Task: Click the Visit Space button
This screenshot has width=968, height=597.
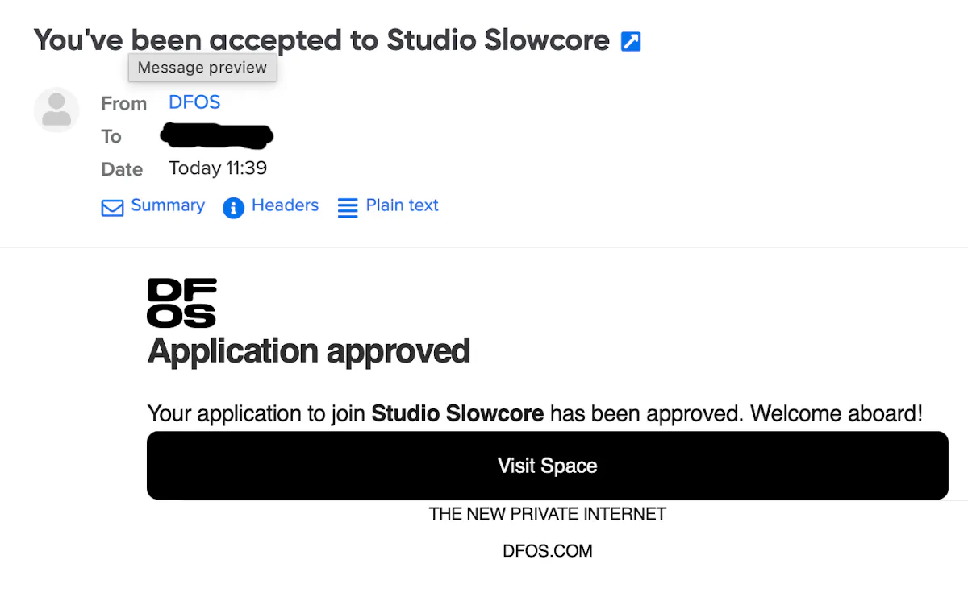Action: point(548,466)
